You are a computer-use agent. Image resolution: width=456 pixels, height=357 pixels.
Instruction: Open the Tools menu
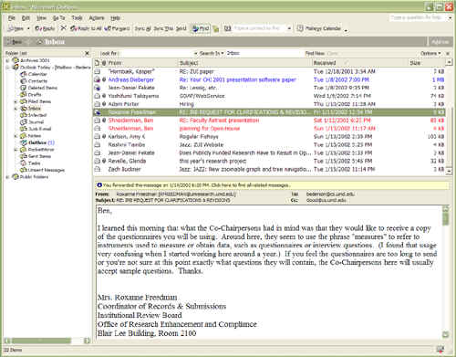coord(77,18)
